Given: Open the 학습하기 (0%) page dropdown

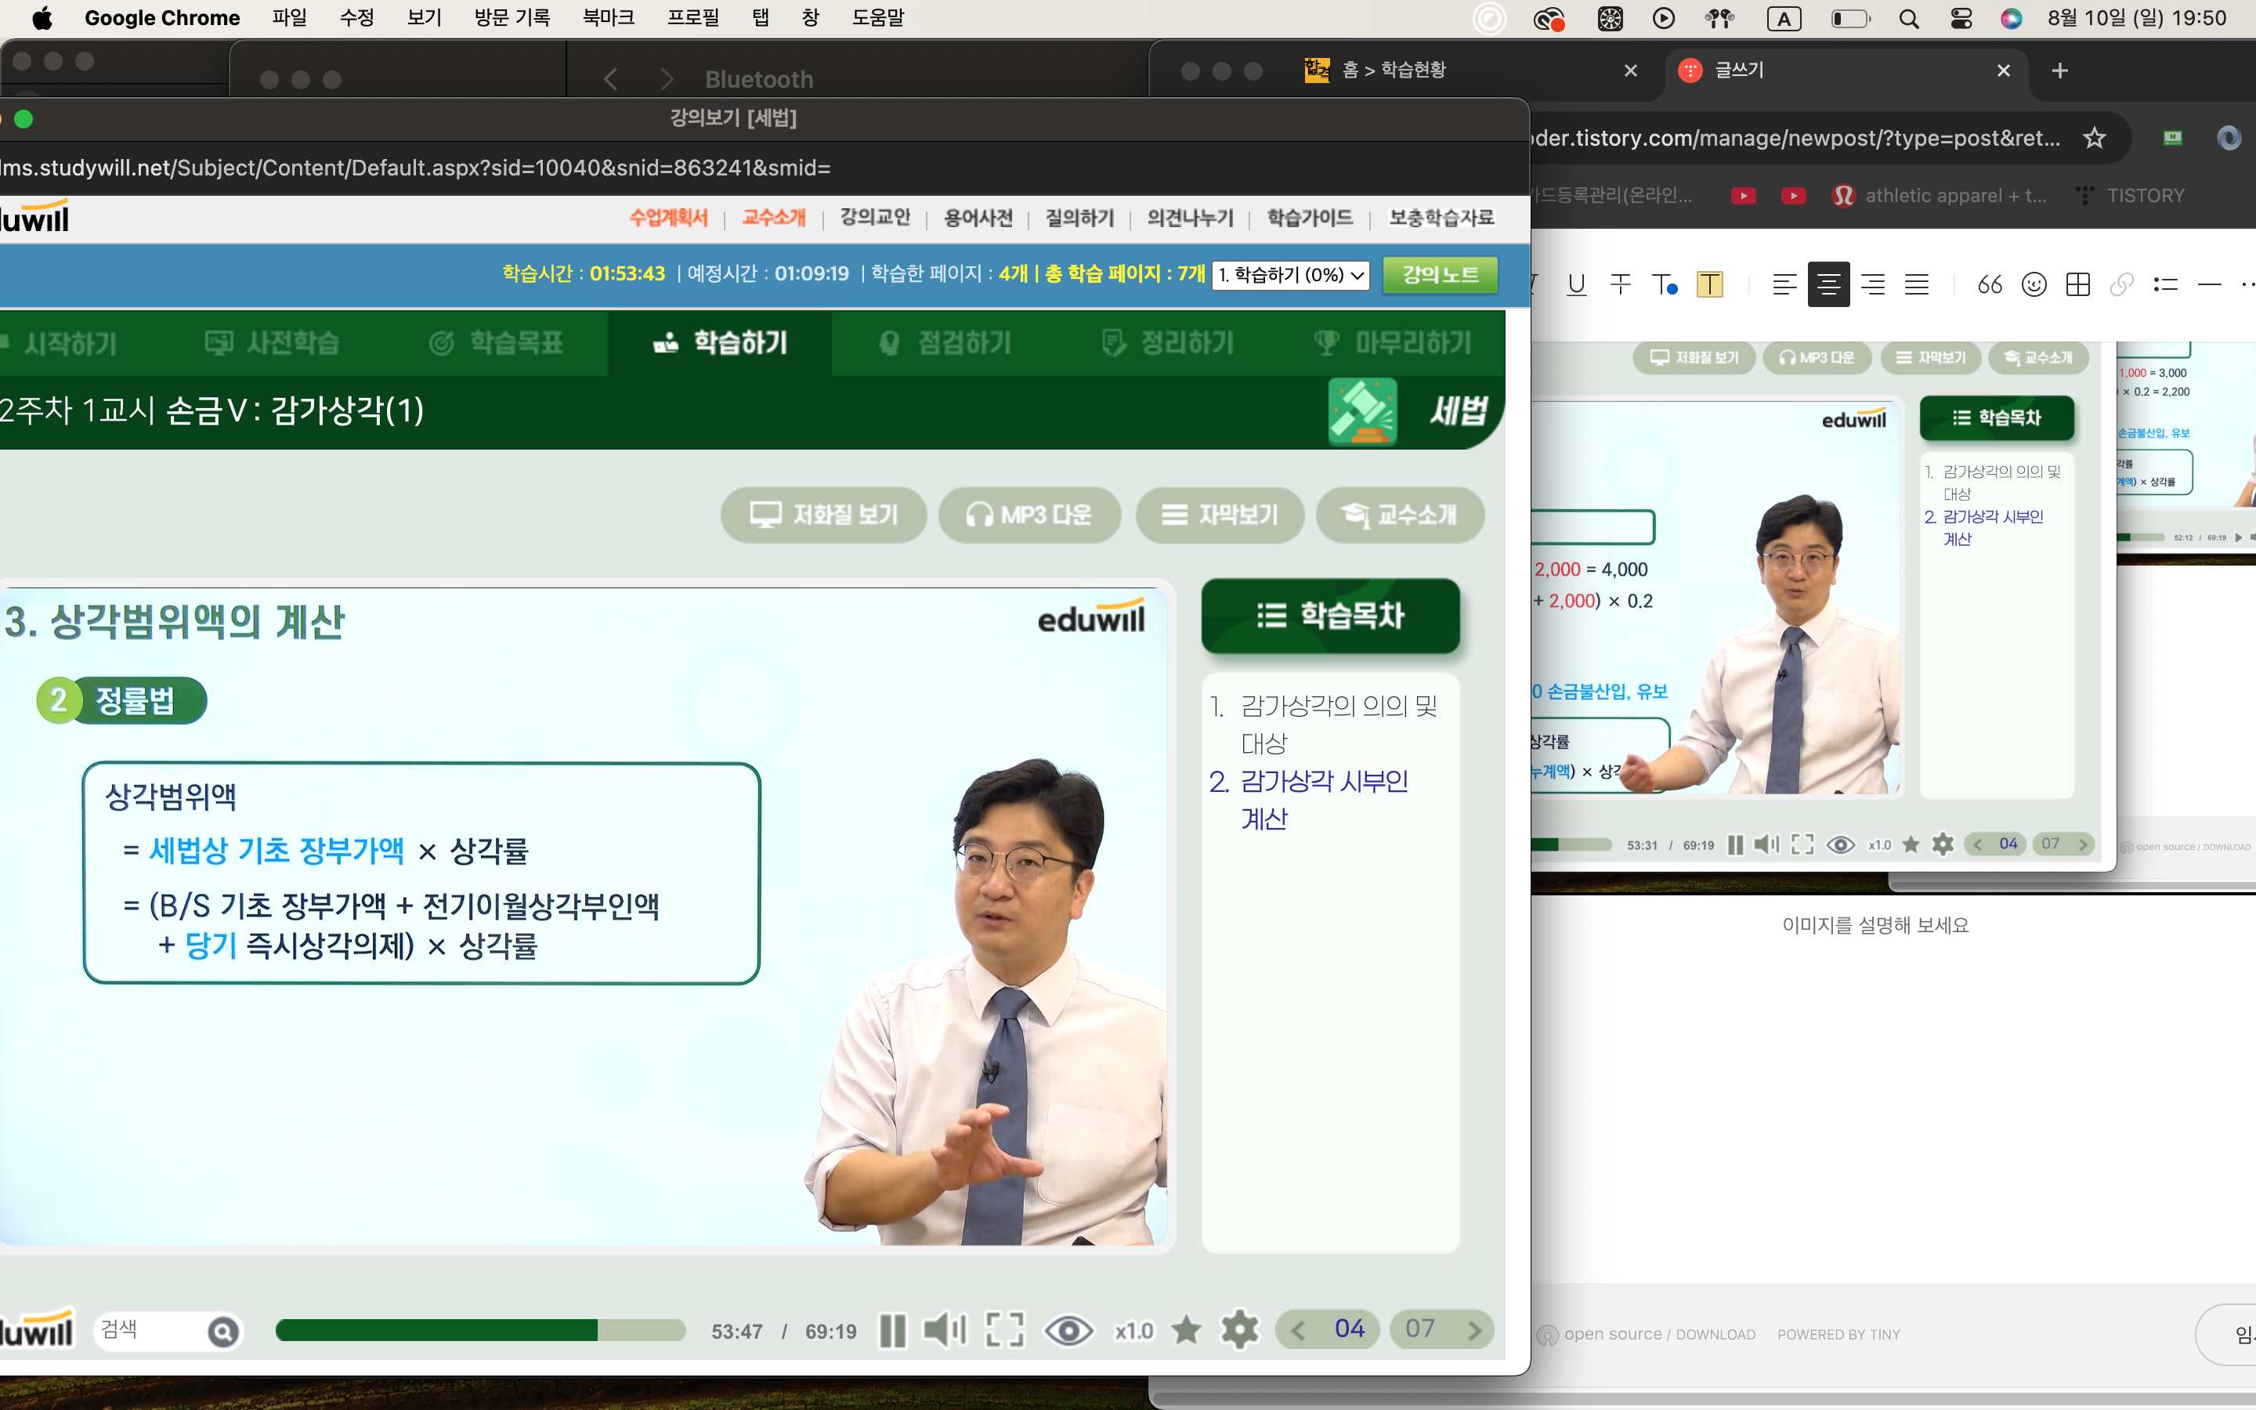Looking at the screenshot, I should tap(1290, 275).
